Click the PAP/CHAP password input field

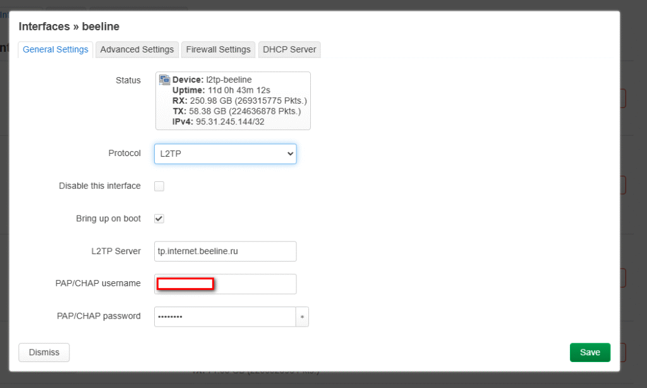[x=225, y=317]
